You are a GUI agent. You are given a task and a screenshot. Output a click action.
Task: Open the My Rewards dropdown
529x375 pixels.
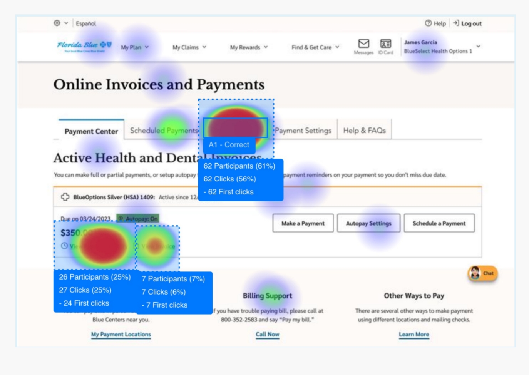pyautogui.click(x=248, y=47)
